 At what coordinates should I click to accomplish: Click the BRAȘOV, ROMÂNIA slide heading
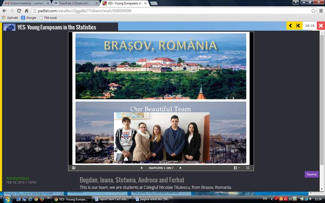point(161,46)
